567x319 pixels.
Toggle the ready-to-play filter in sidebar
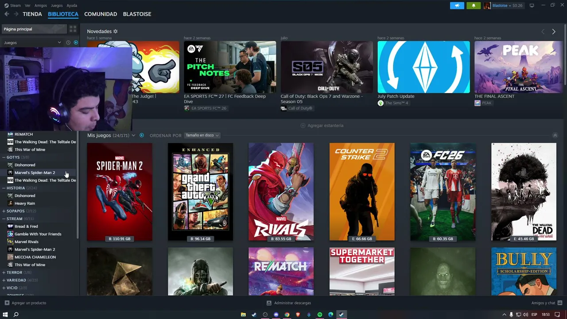[76, 43]
